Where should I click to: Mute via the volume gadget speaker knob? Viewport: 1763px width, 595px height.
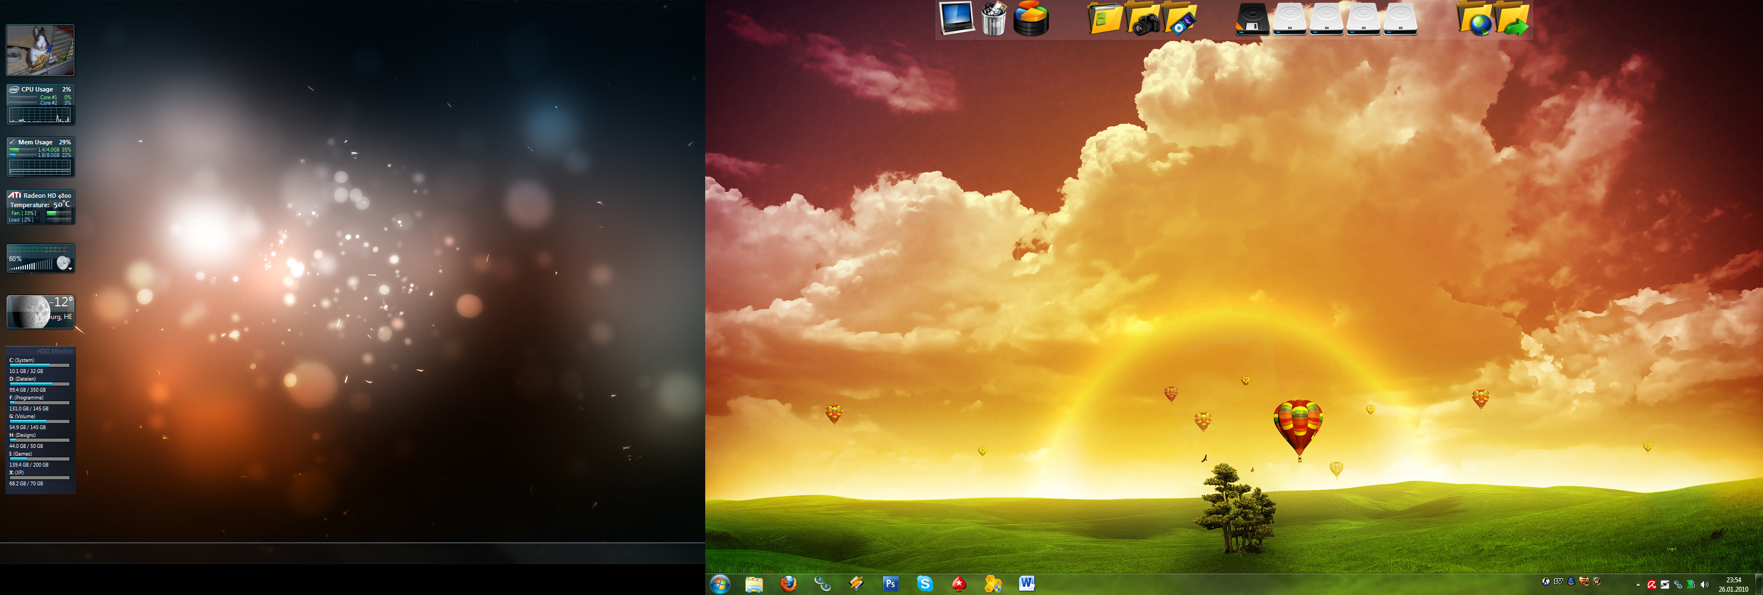pos(63,263)
